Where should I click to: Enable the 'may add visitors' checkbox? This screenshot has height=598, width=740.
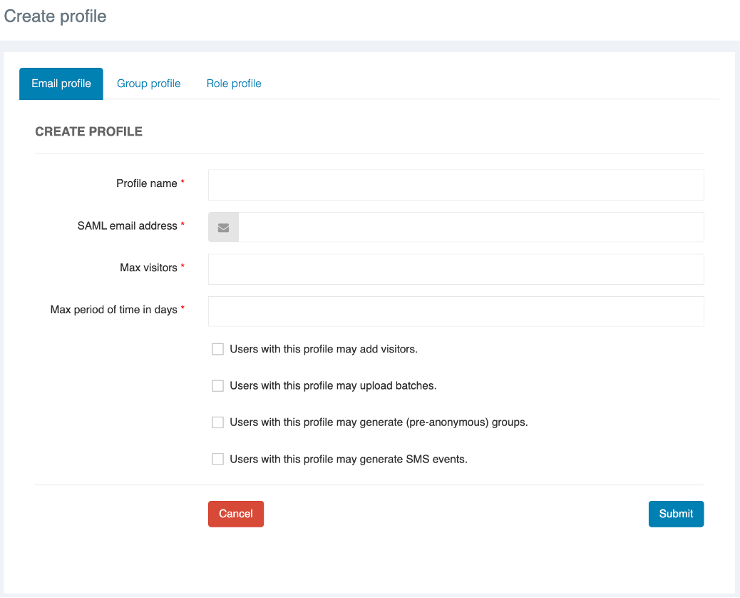(218, 350)
